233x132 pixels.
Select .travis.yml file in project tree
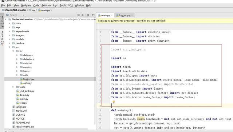coord(21,111)
